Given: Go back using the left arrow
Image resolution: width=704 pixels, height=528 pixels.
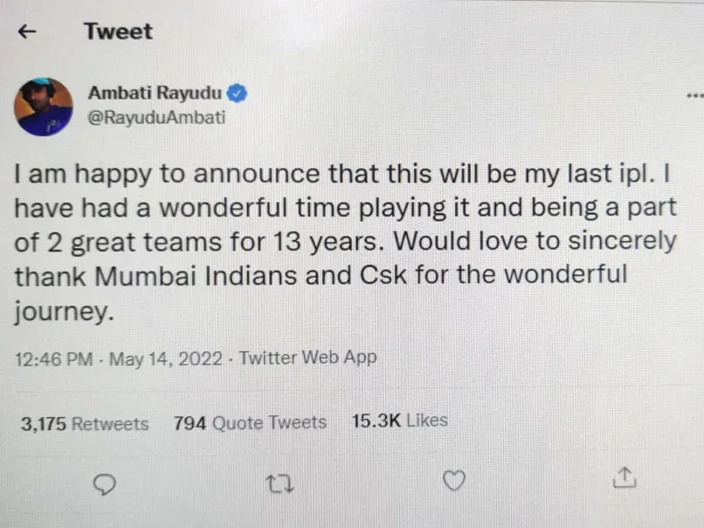Looking at the screenshot, I should (x=27, y=31).
